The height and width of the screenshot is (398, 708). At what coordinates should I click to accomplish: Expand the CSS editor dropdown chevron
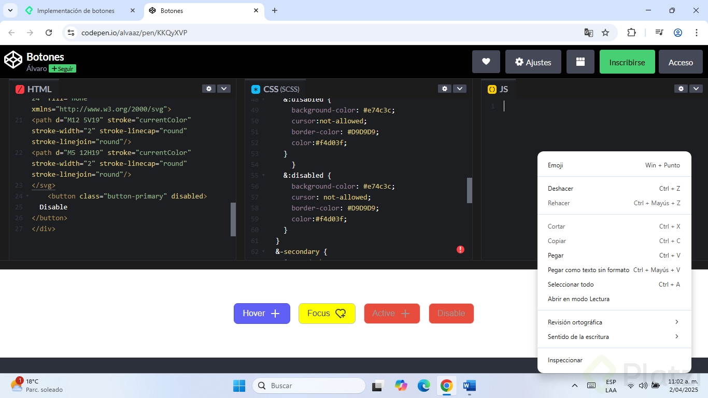coord(460,89)
